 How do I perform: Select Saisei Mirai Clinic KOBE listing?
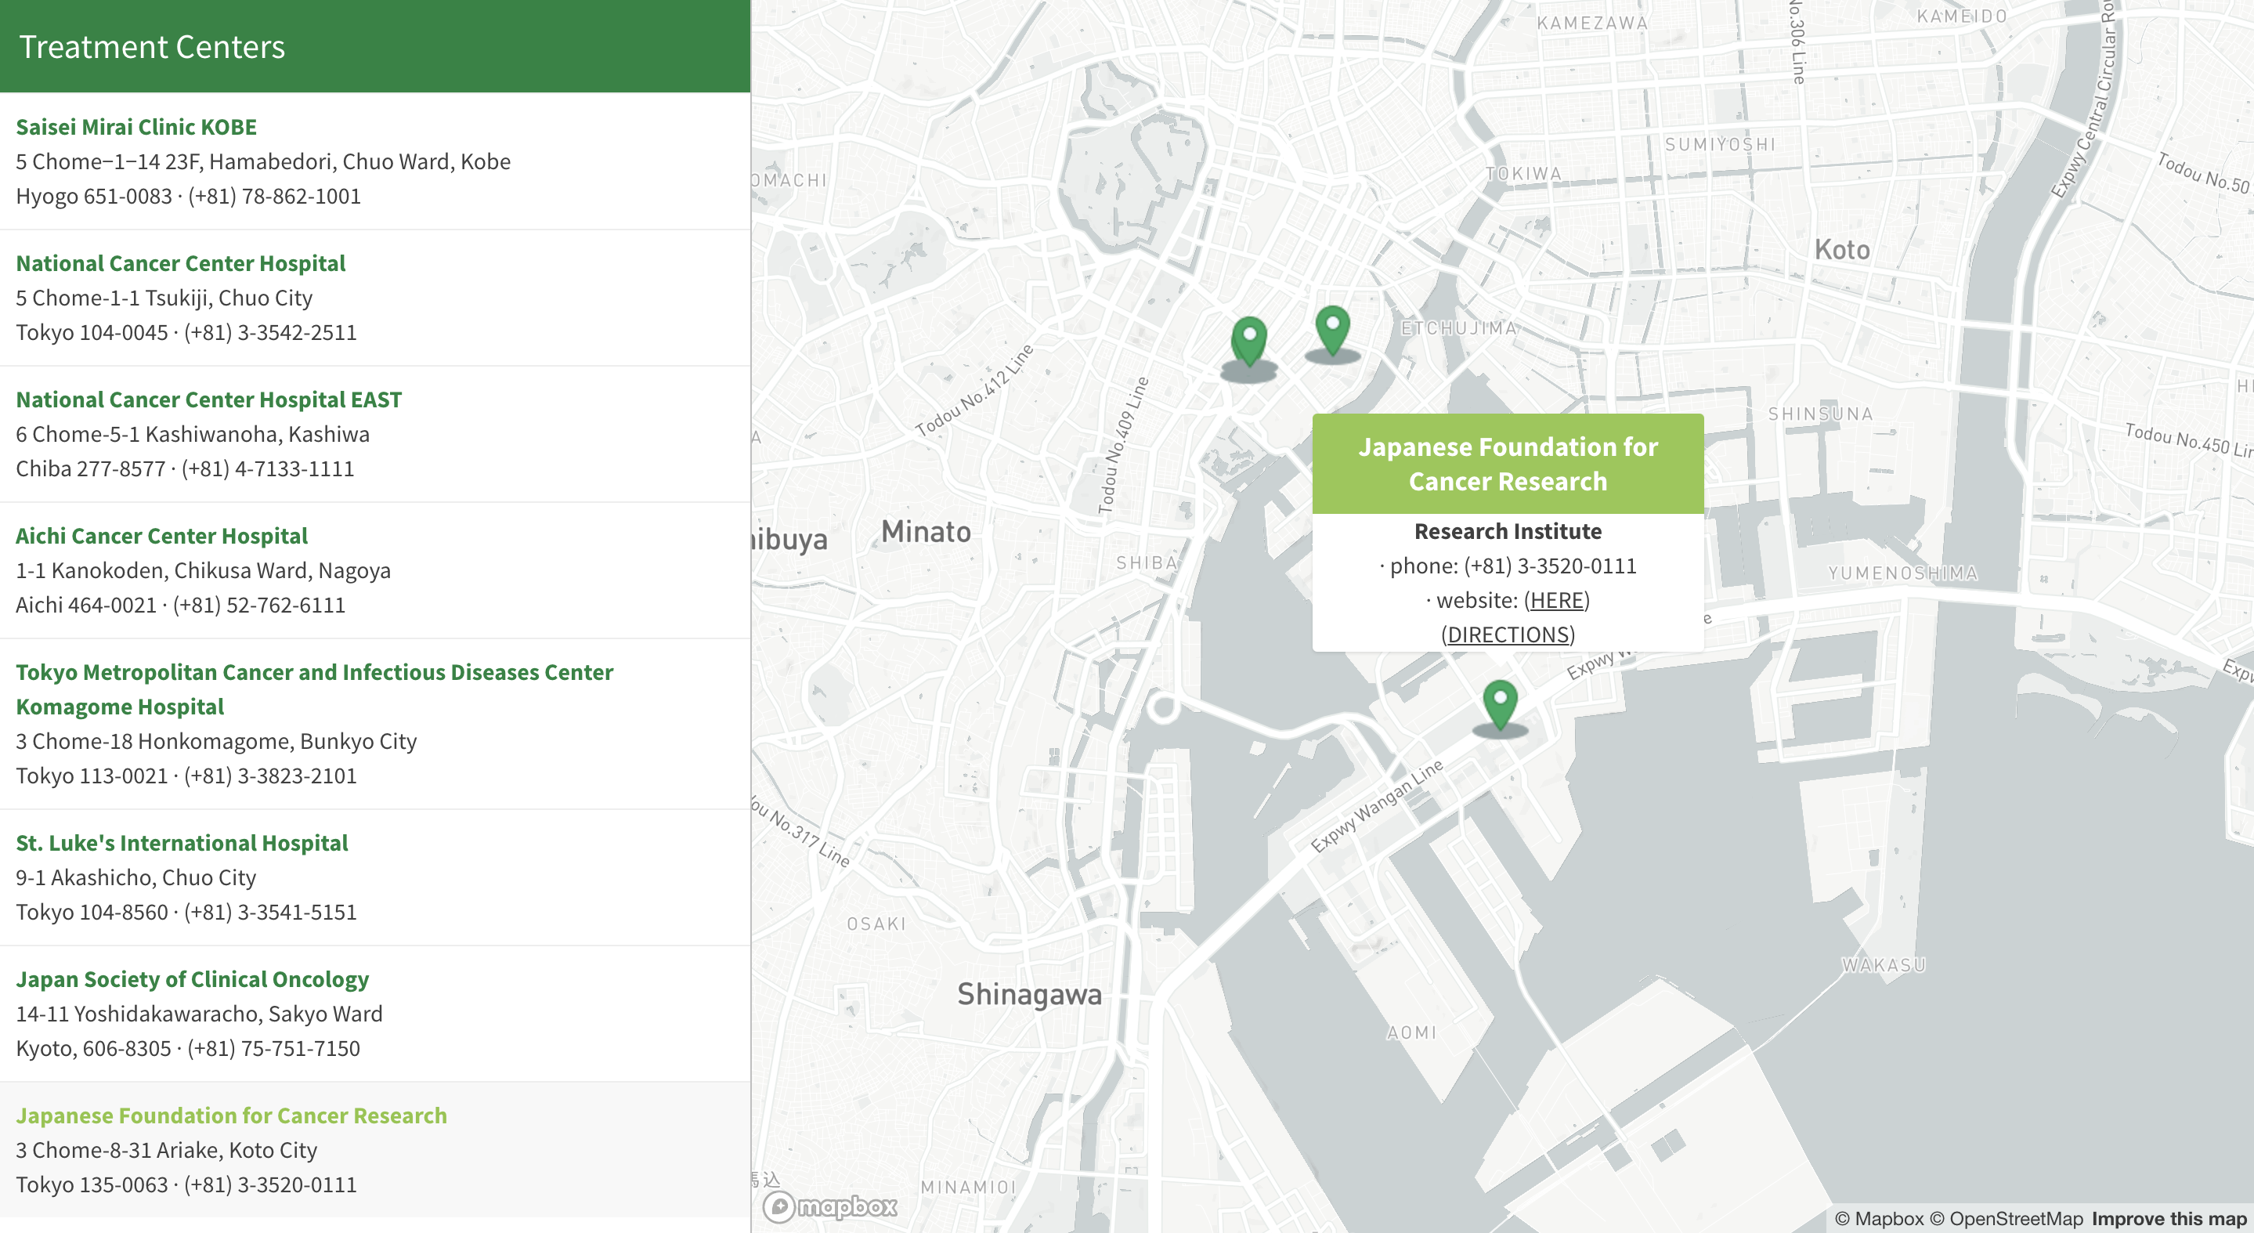136,127
